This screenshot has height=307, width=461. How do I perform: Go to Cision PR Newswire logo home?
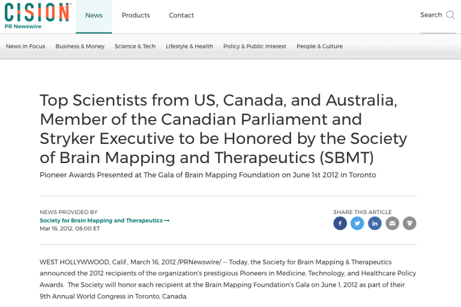click(37, 14)
